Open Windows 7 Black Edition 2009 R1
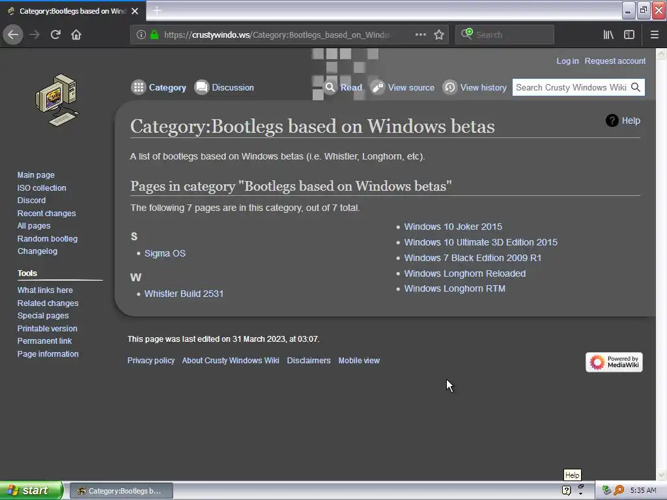Image resolution: width=667 pixels, height=500 pixels. tap(473, 258)
